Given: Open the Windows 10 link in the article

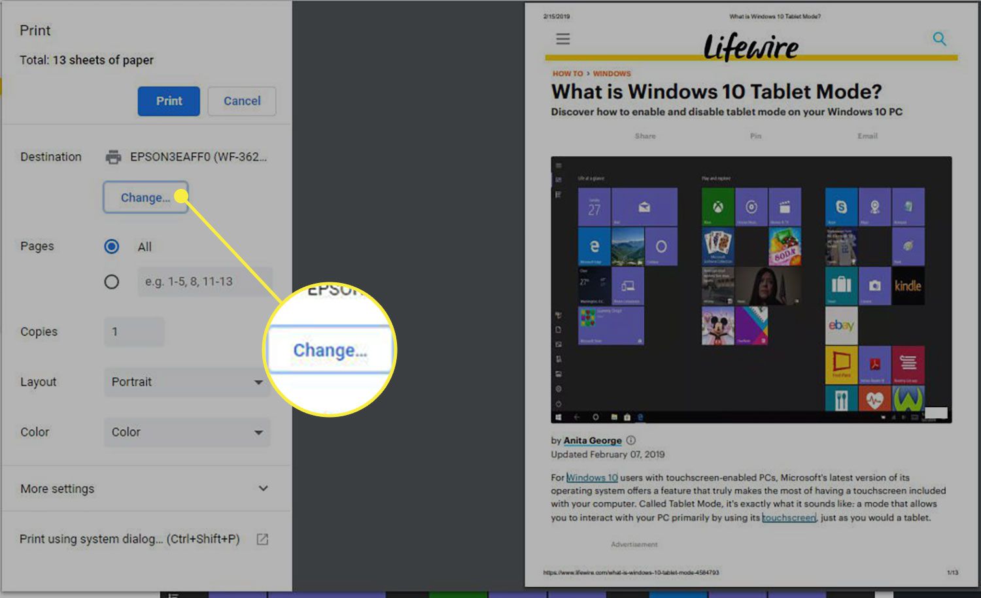Looking at the screenshot, I should 592,478.
